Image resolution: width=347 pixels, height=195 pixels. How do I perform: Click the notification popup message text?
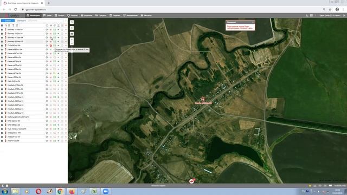240,27
